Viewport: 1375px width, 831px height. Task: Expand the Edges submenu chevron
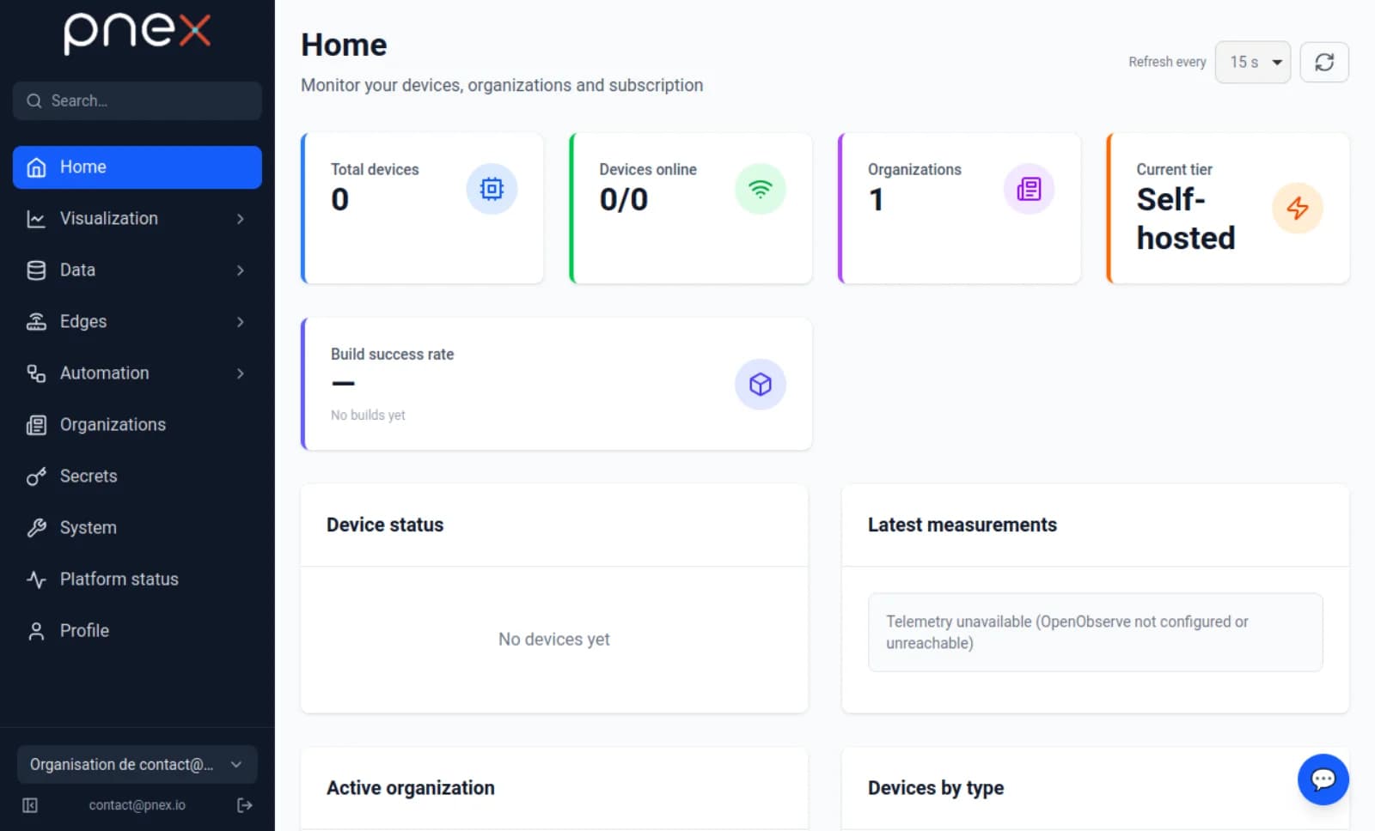(241, 322)
